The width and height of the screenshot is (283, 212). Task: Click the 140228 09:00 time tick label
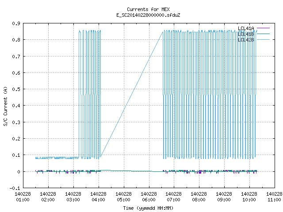(x=224, y=197)
